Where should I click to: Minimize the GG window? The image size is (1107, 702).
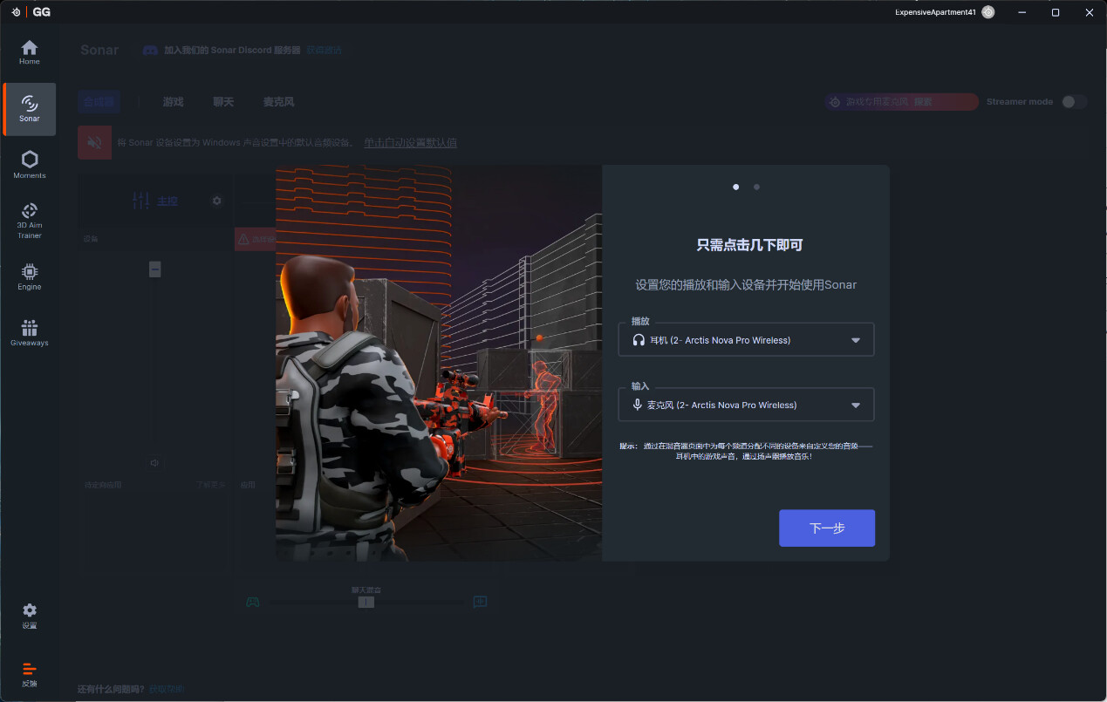click(1022, 12)
